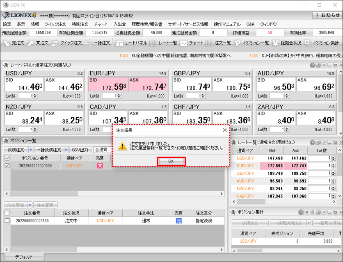Open the レートパネル rate panel icon

coord(131,43)
